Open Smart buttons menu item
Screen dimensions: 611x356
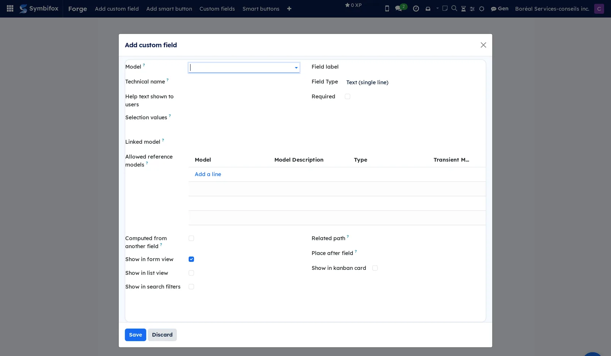(x=261, y=9)
